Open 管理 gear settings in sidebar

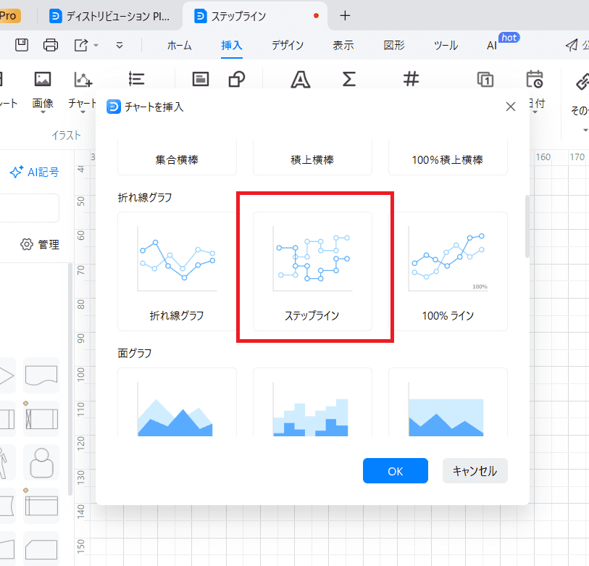point(39,244)
